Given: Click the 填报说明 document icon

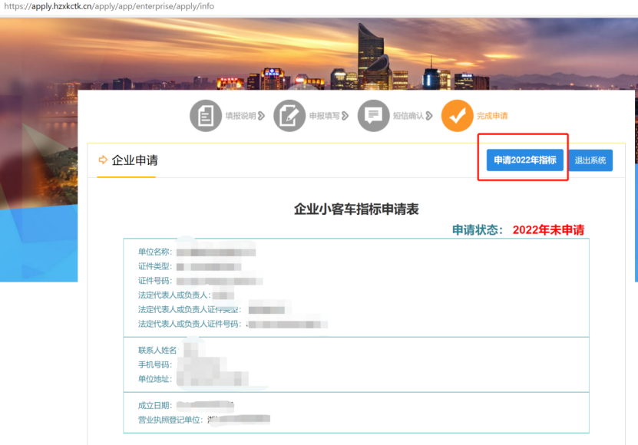Looking at the screenshot, I should (205, 116).
